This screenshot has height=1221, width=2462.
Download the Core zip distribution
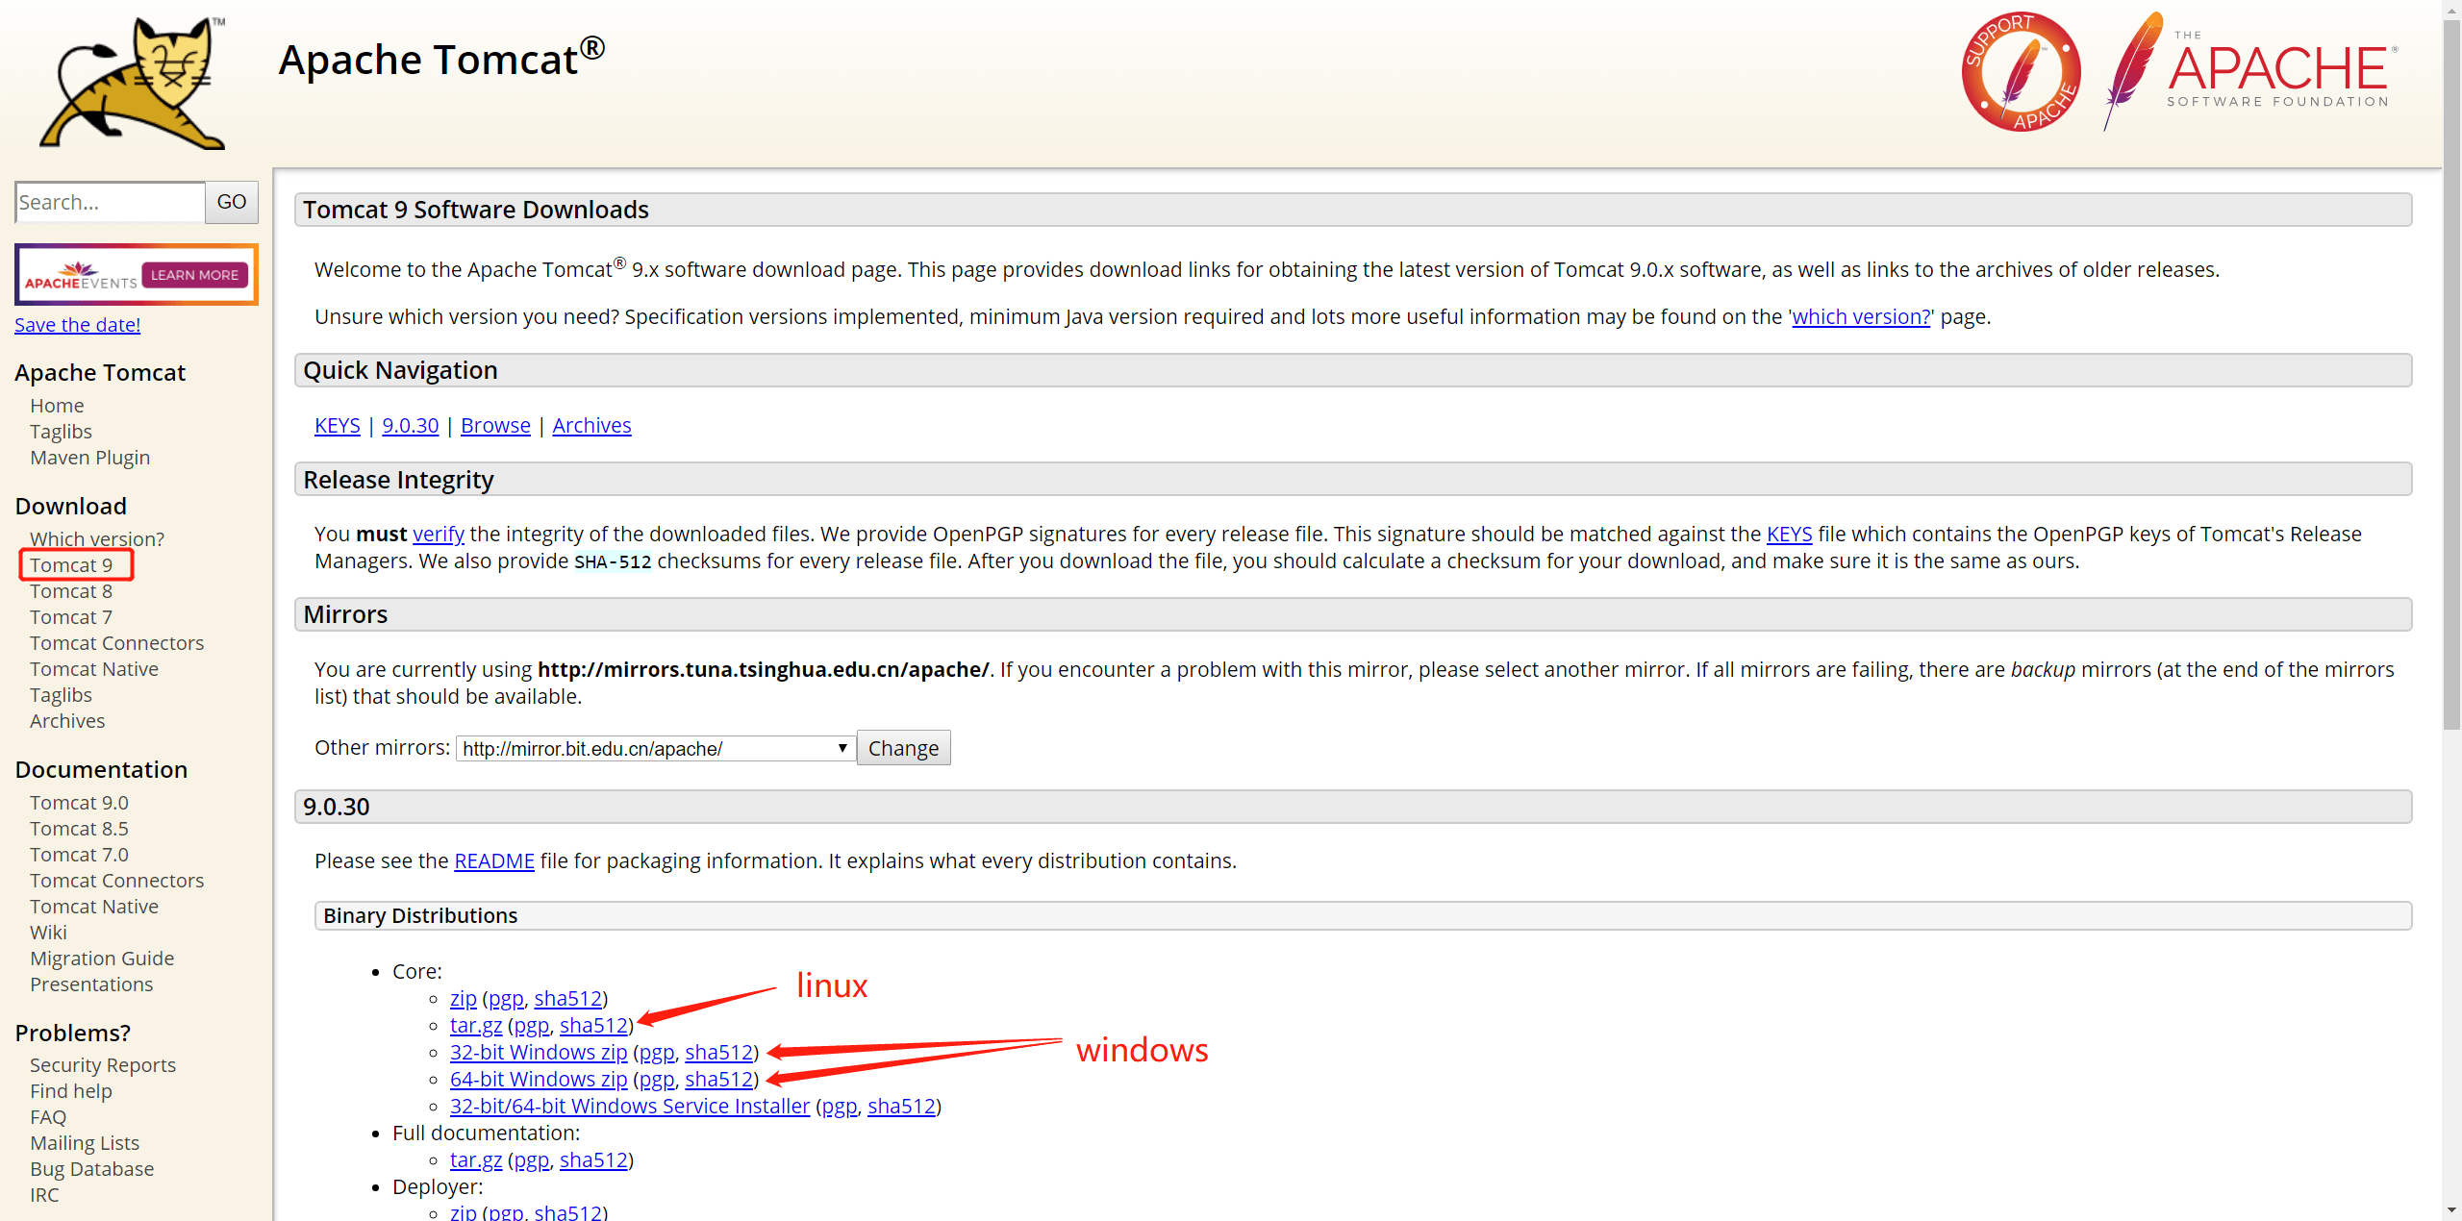(x=464, y=999)
